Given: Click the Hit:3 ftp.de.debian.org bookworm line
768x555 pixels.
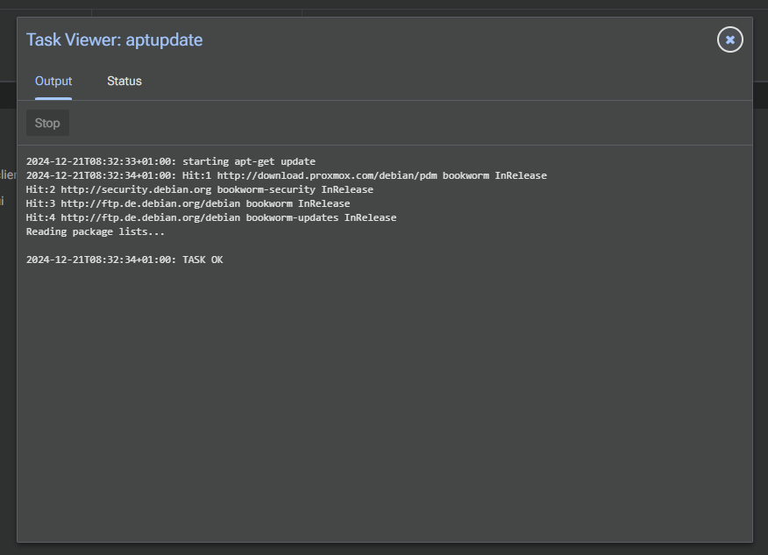Looking at the screenshot, I should click(188, 203).
